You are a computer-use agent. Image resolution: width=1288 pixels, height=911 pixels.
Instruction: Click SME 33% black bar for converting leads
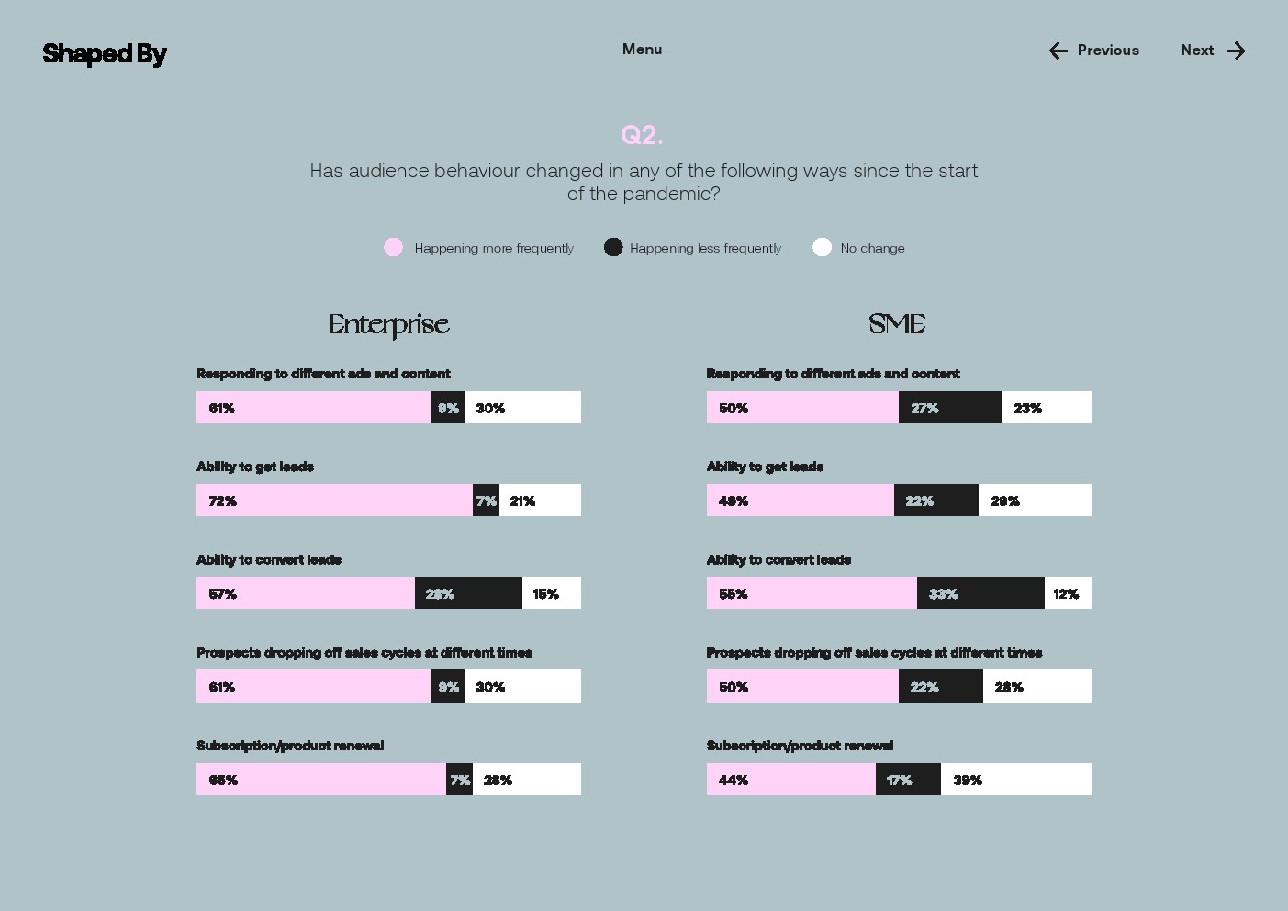pos(980,593)
